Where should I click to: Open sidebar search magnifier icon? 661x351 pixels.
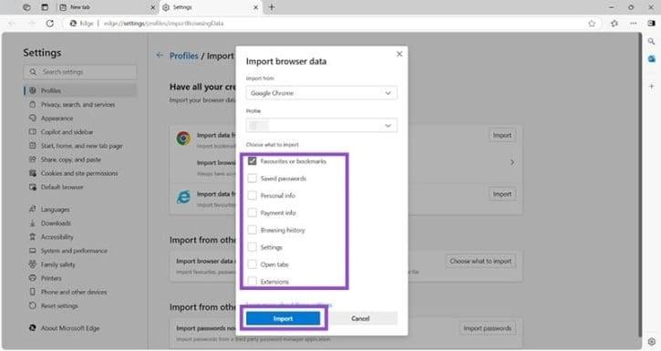pyautogui.click(x=651, y=41)
